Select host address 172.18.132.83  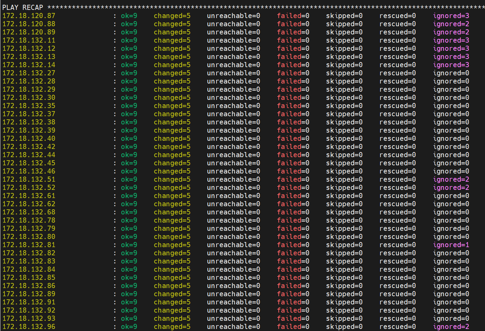click(29, 261)
